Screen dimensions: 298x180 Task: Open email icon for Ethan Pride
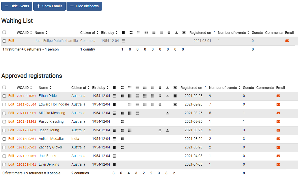tap(278, 96)
